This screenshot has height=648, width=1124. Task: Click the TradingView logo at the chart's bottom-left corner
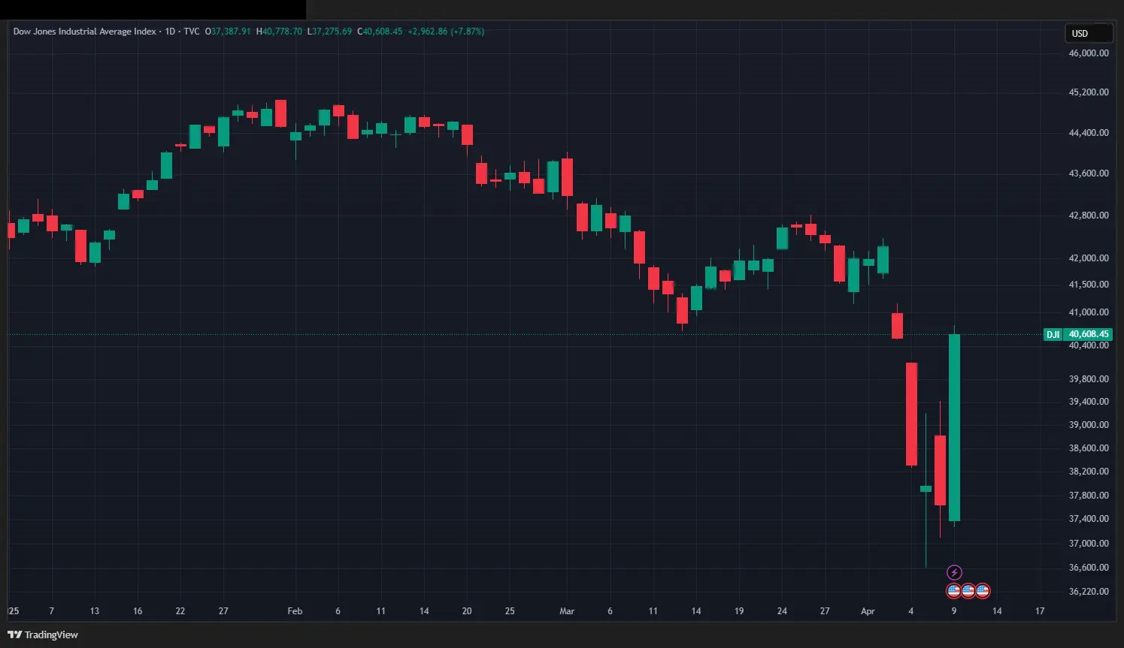43,634
